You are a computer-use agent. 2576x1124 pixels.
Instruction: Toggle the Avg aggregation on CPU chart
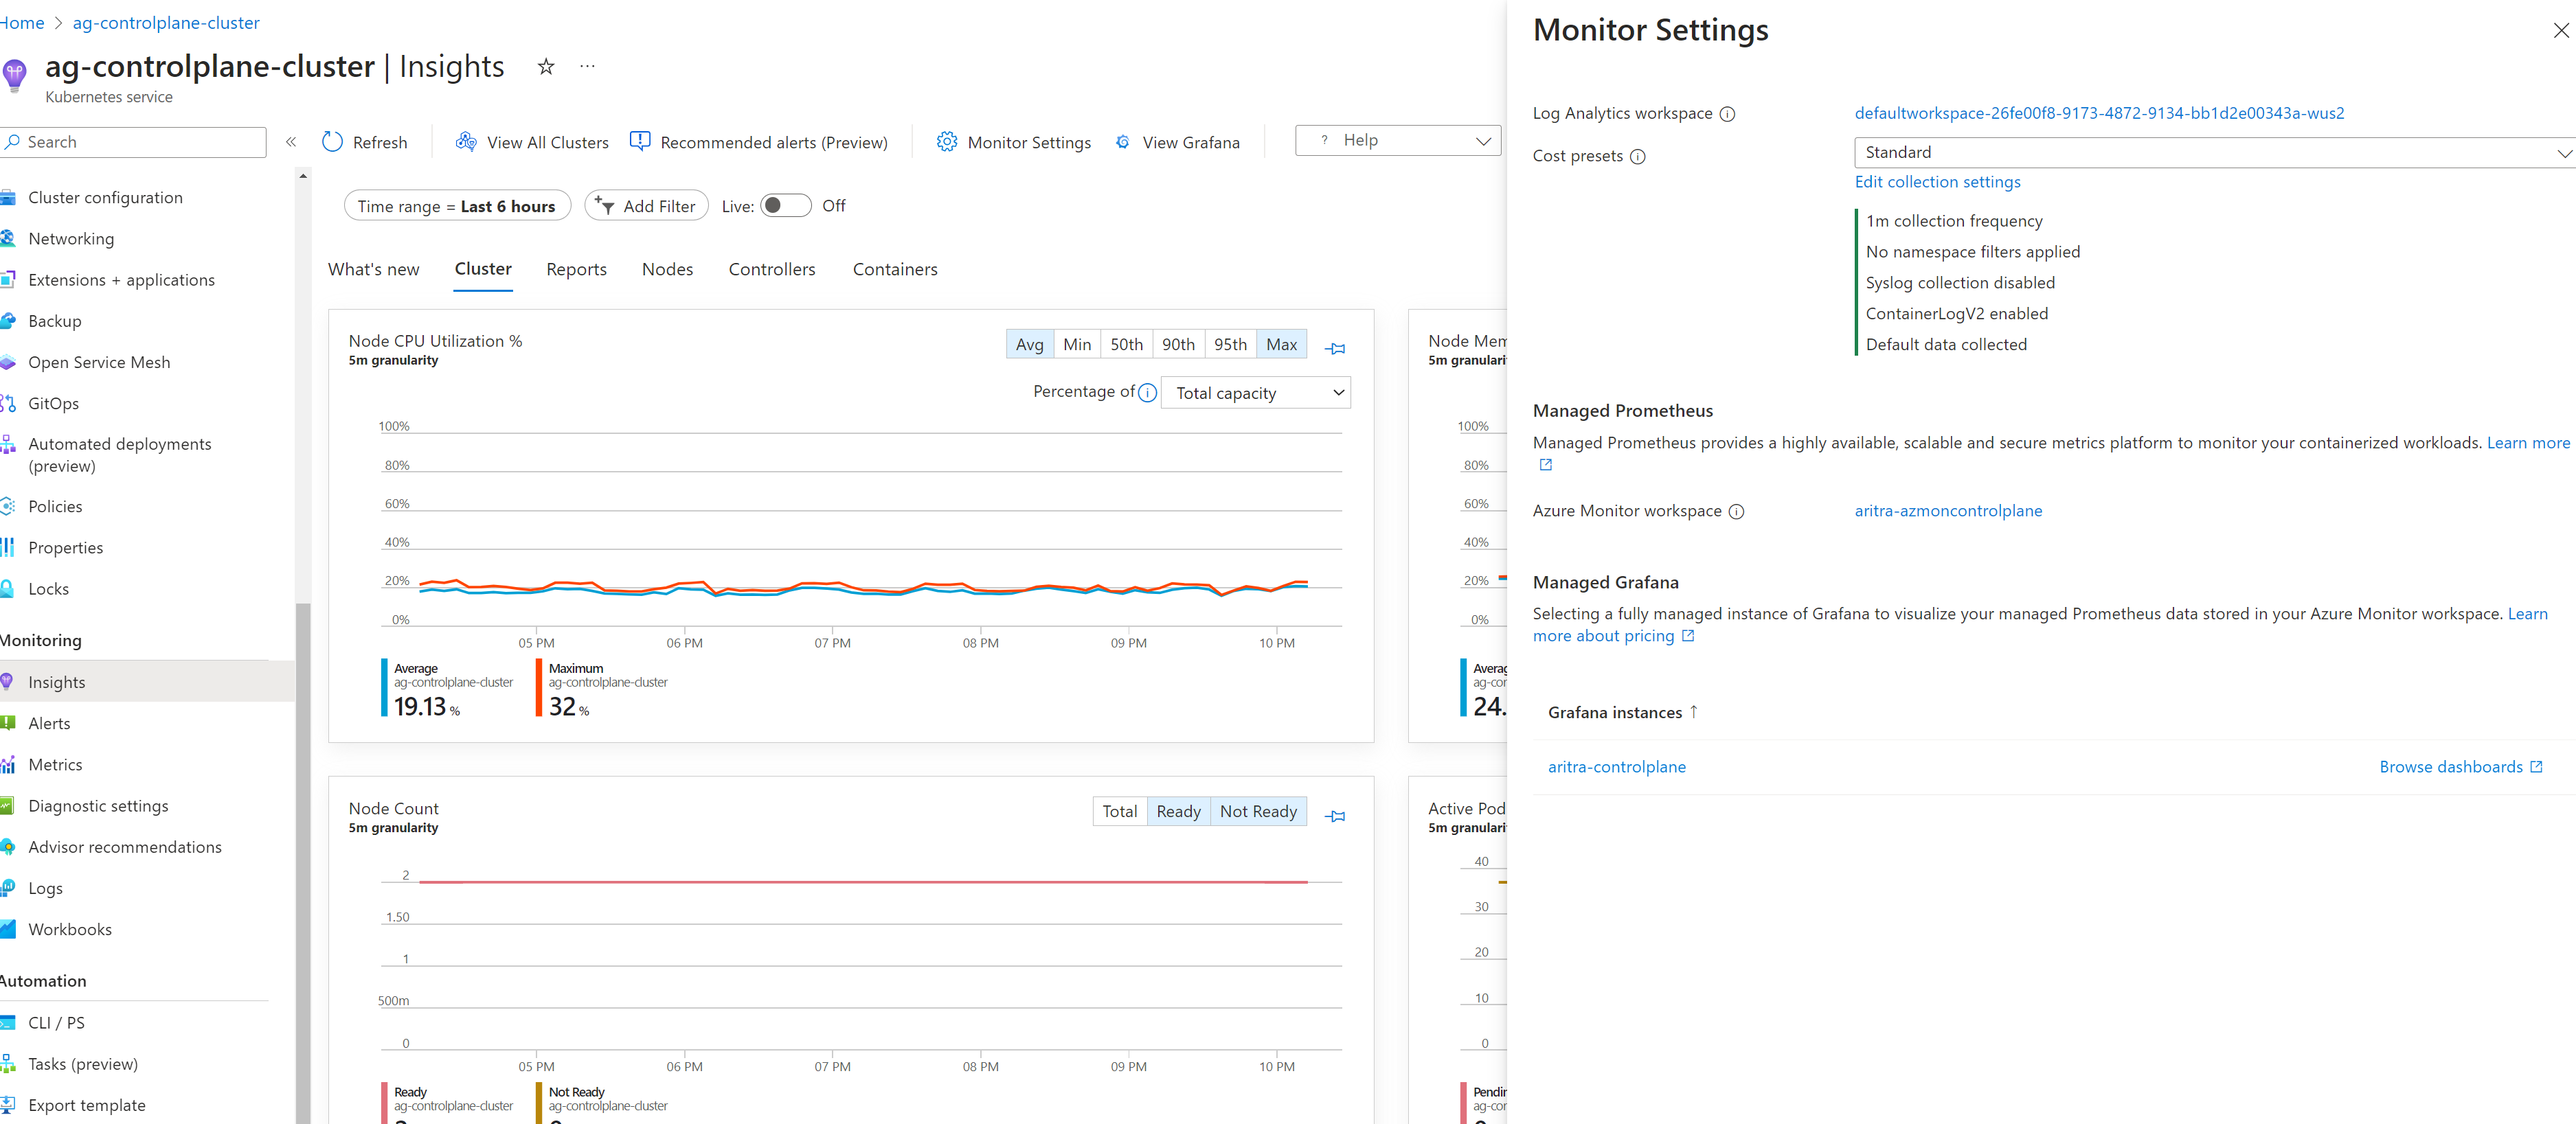tap(1029, 345)
